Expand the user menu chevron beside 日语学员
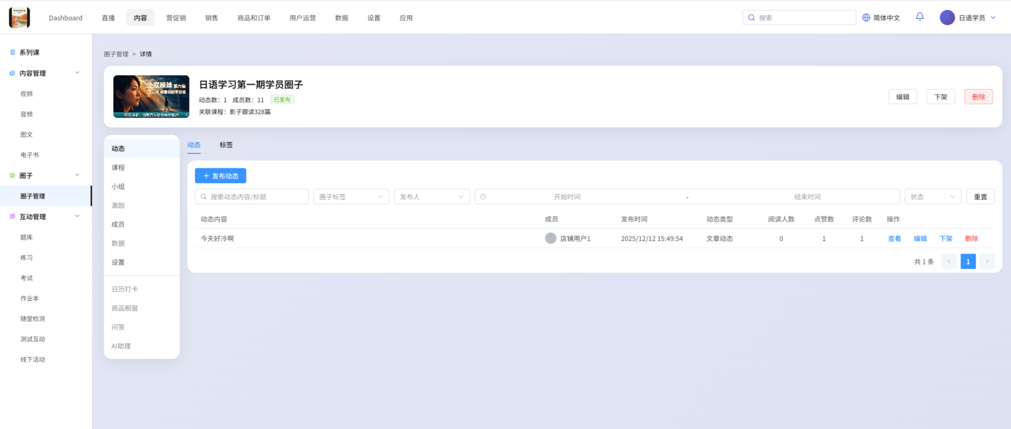 pyautogui.click(x=993, y=18)
